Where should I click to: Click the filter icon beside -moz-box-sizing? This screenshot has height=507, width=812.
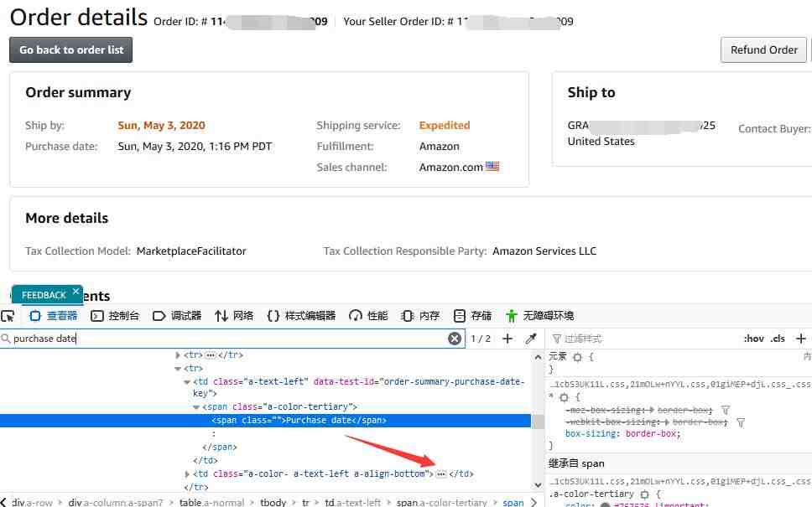[x=726, y=411]
